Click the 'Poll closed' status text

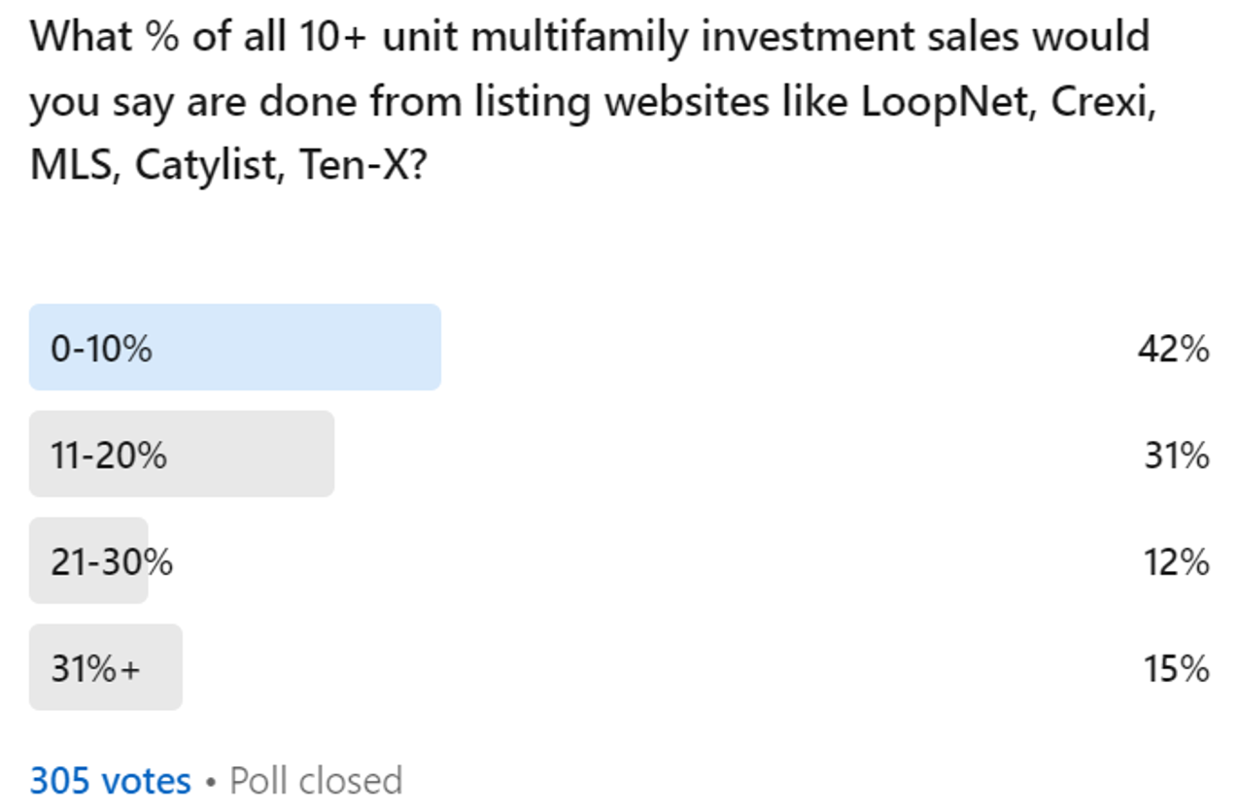coord(316,781)
